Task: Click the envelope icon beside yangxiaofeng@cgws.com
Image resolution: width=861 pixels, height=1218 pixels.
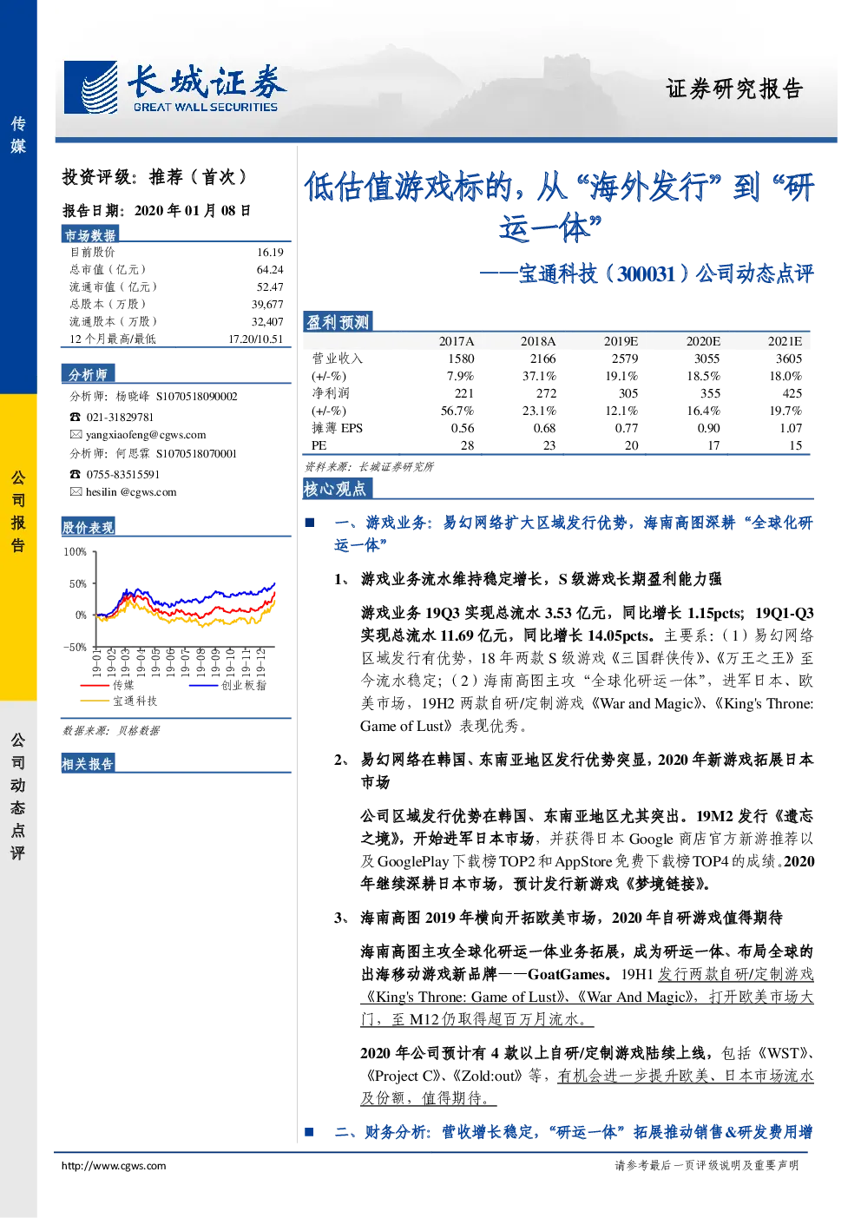Action: coord(76,435)
